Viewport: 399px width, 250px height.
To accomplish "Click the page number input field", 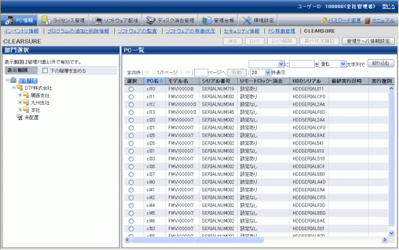I will click(201, 73).
